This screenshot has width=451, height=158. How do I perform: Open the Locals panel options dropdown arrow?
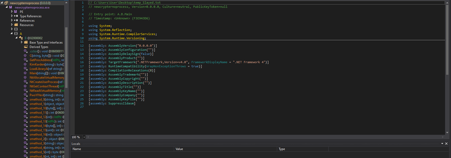(442, 144)
